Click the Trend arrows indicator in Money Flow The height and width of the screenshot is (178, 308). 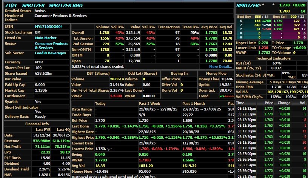(227, 96)
